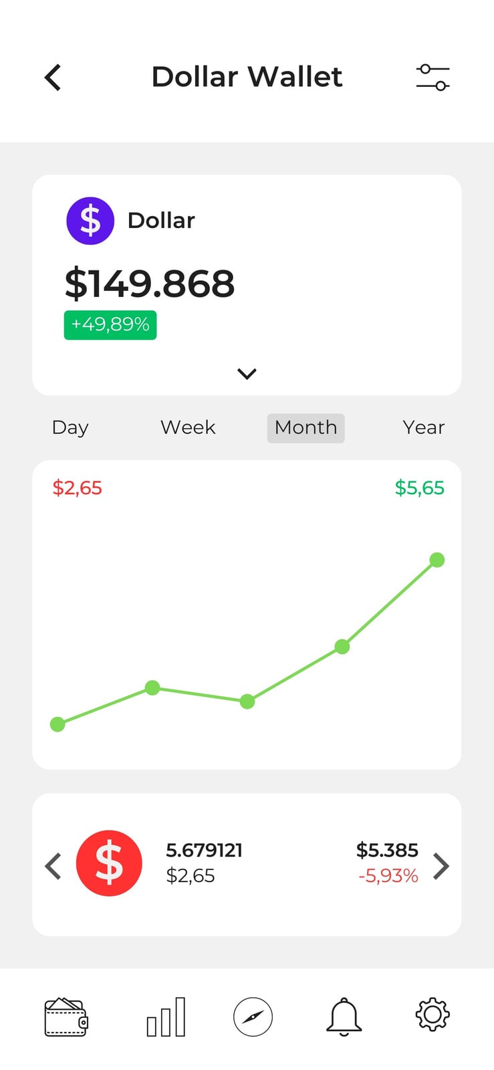This screenshot has height=1070, width=494.
Task: Select the Year time range
Action: pos(424,427)
